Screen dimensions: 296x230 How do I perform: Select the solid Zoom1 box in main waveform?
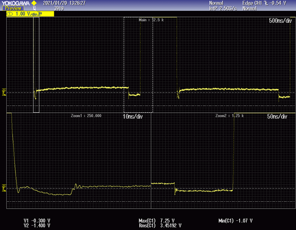[36, 65]
